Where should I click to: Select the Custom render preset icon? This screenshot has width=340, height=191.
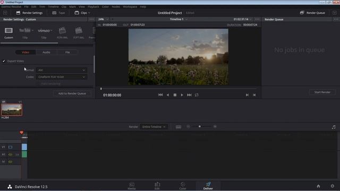point(8,31)
